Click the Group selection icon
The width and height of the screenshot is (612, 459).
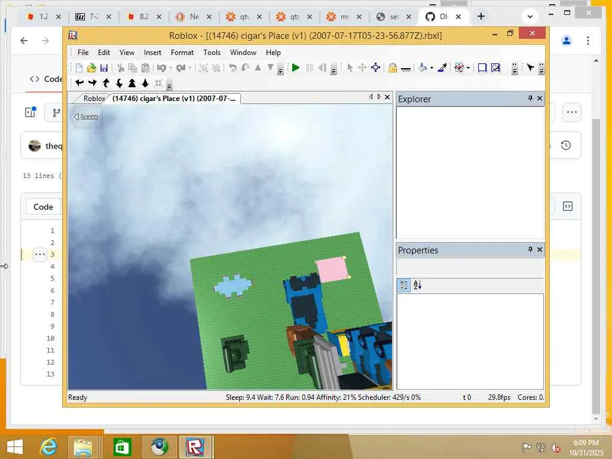[203, 68]
